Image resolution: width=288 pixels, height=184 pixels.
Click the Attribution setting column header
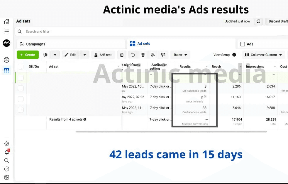[x=158, y=67]
